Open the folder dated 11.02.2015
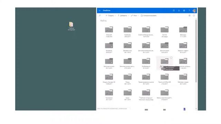Viewport: 221px width, 124px height. 183,61
